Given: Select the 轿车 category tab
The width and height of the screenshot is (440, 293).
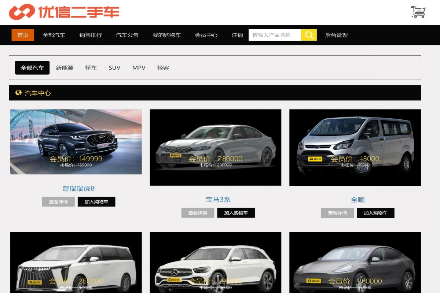Looking at the screenshot, I should [91, 67].
